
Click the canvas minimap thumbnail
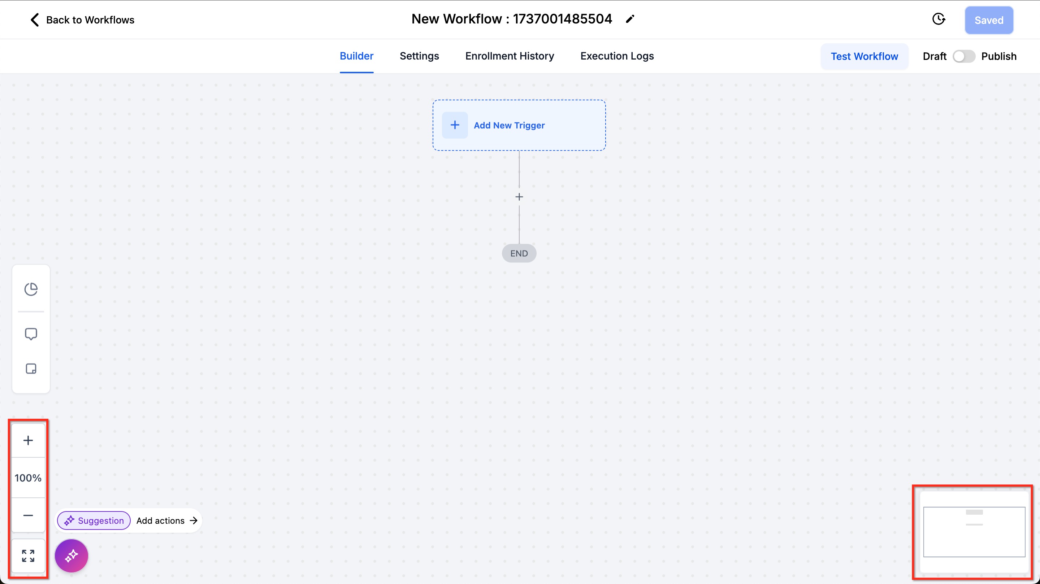click(x=974, y=532)
